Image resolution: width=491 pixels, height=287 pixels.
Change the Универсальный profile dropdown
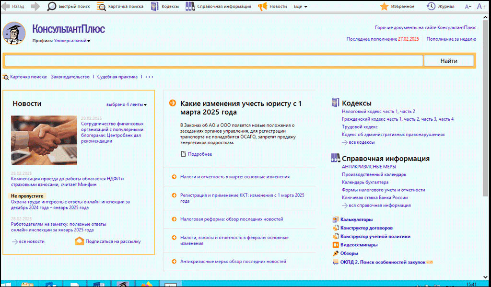pos(72,41)
